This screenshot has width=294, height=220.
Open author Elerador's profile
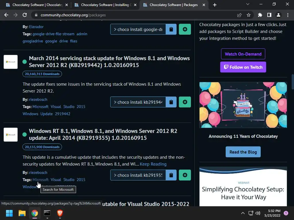(x=36, y=27)
